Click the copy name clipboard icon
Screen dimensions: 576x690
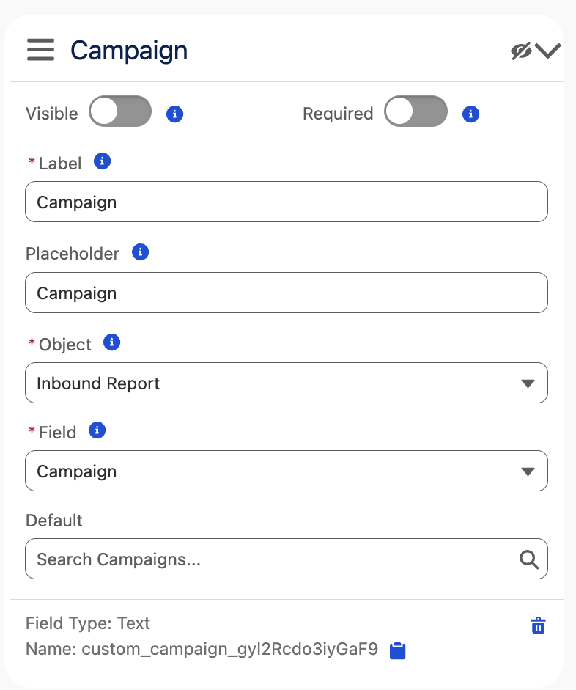(x=398, y=650)
